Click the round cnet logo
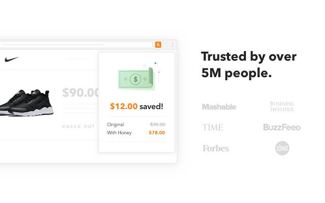The height and width of the screenshot is (203, 325). 282,148
